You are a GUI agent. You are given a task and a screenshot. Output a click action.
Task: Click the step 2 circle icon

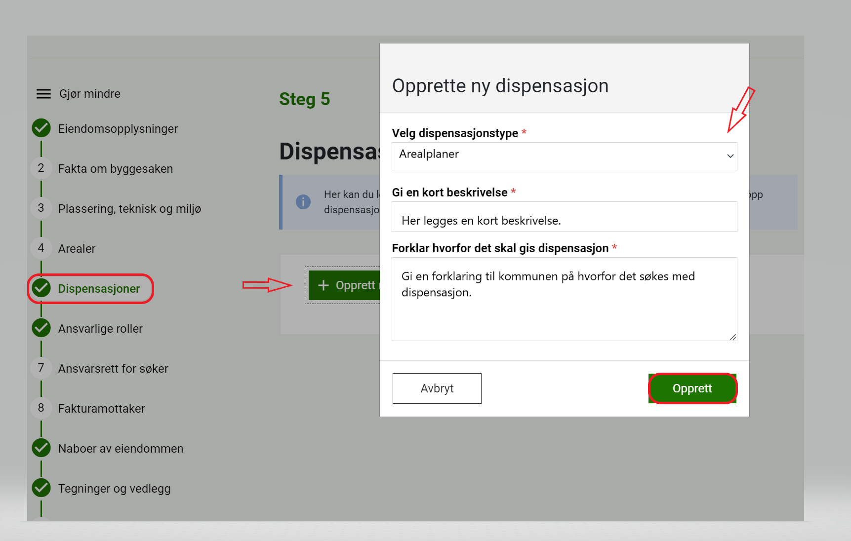pos(41,168)
